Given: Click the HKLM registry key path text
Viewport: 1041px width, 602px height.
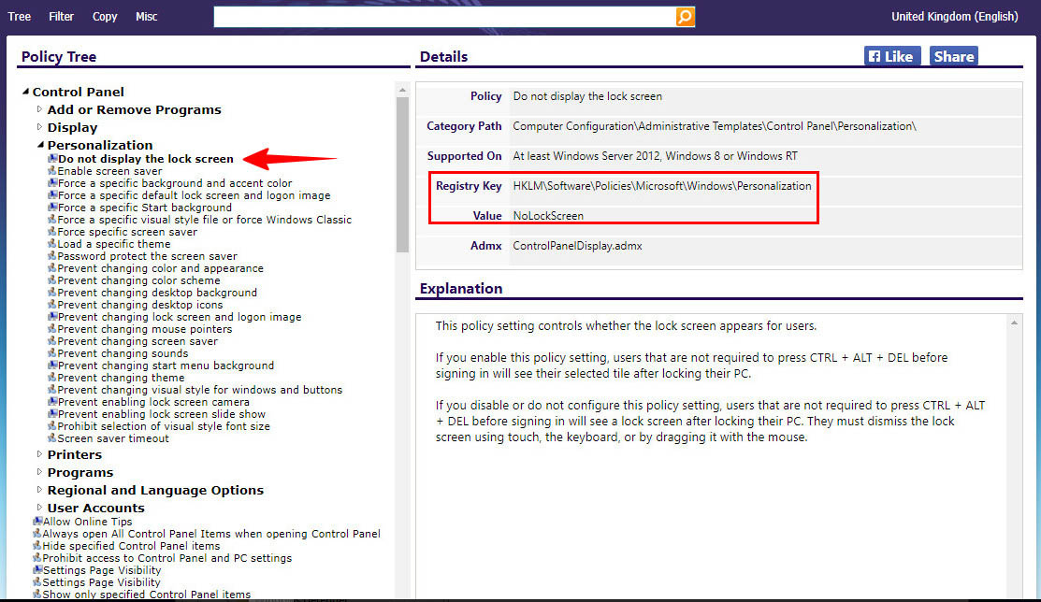Looking at the screenshot, I should (x=662, y=186).
